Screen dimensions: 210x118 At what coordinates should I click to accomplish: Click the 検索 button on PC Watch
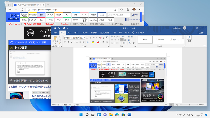[x=135, y=15]
